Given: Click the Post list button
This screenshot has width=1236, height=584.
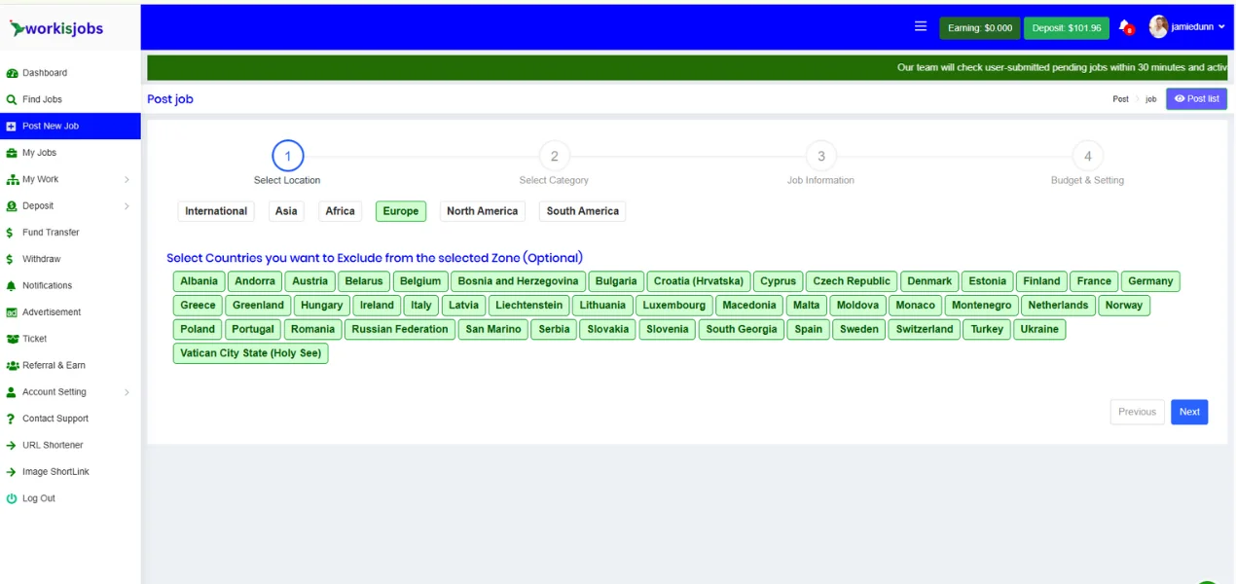Looking at the screenshot, I should [1196, 99].
